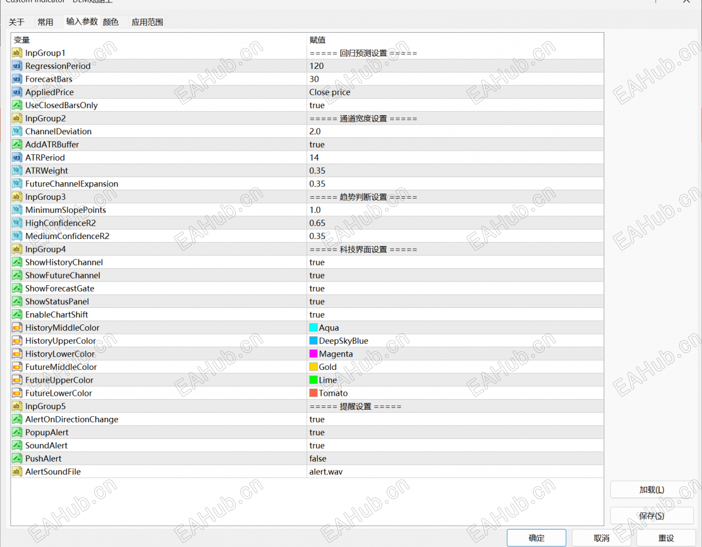The image size is (702, 547).
Task: Click the 保存(S) button
Action: pyautogui.click(x=652, y=515)
